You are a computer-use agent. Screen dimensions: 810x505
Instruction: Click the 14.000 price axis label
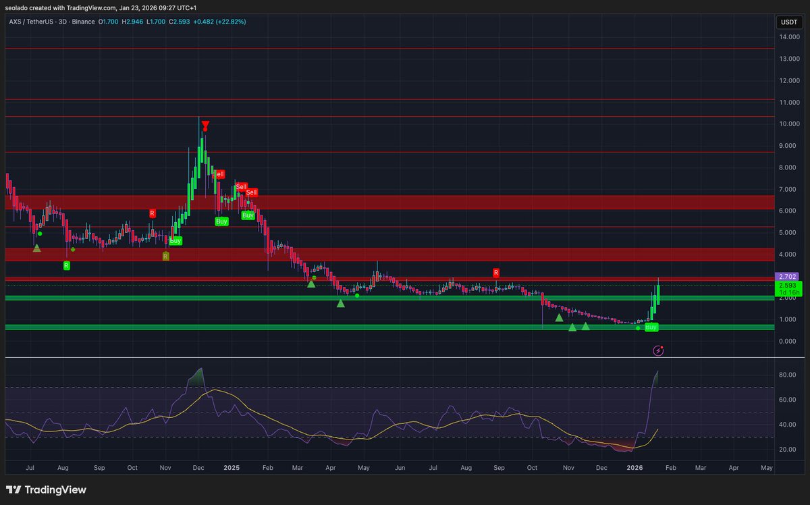[x=789, y=37]
